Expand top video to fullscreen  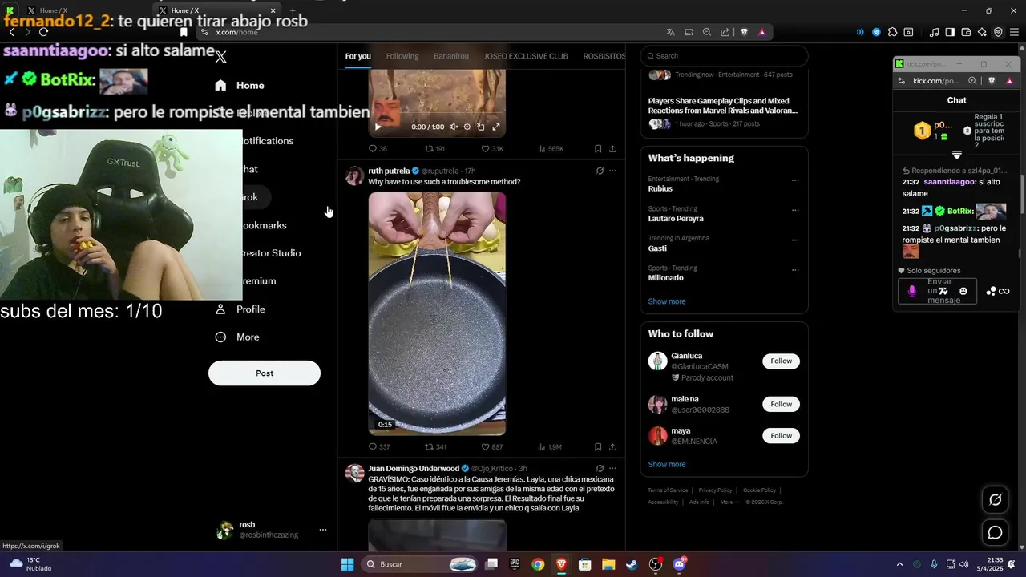(496, 127)
